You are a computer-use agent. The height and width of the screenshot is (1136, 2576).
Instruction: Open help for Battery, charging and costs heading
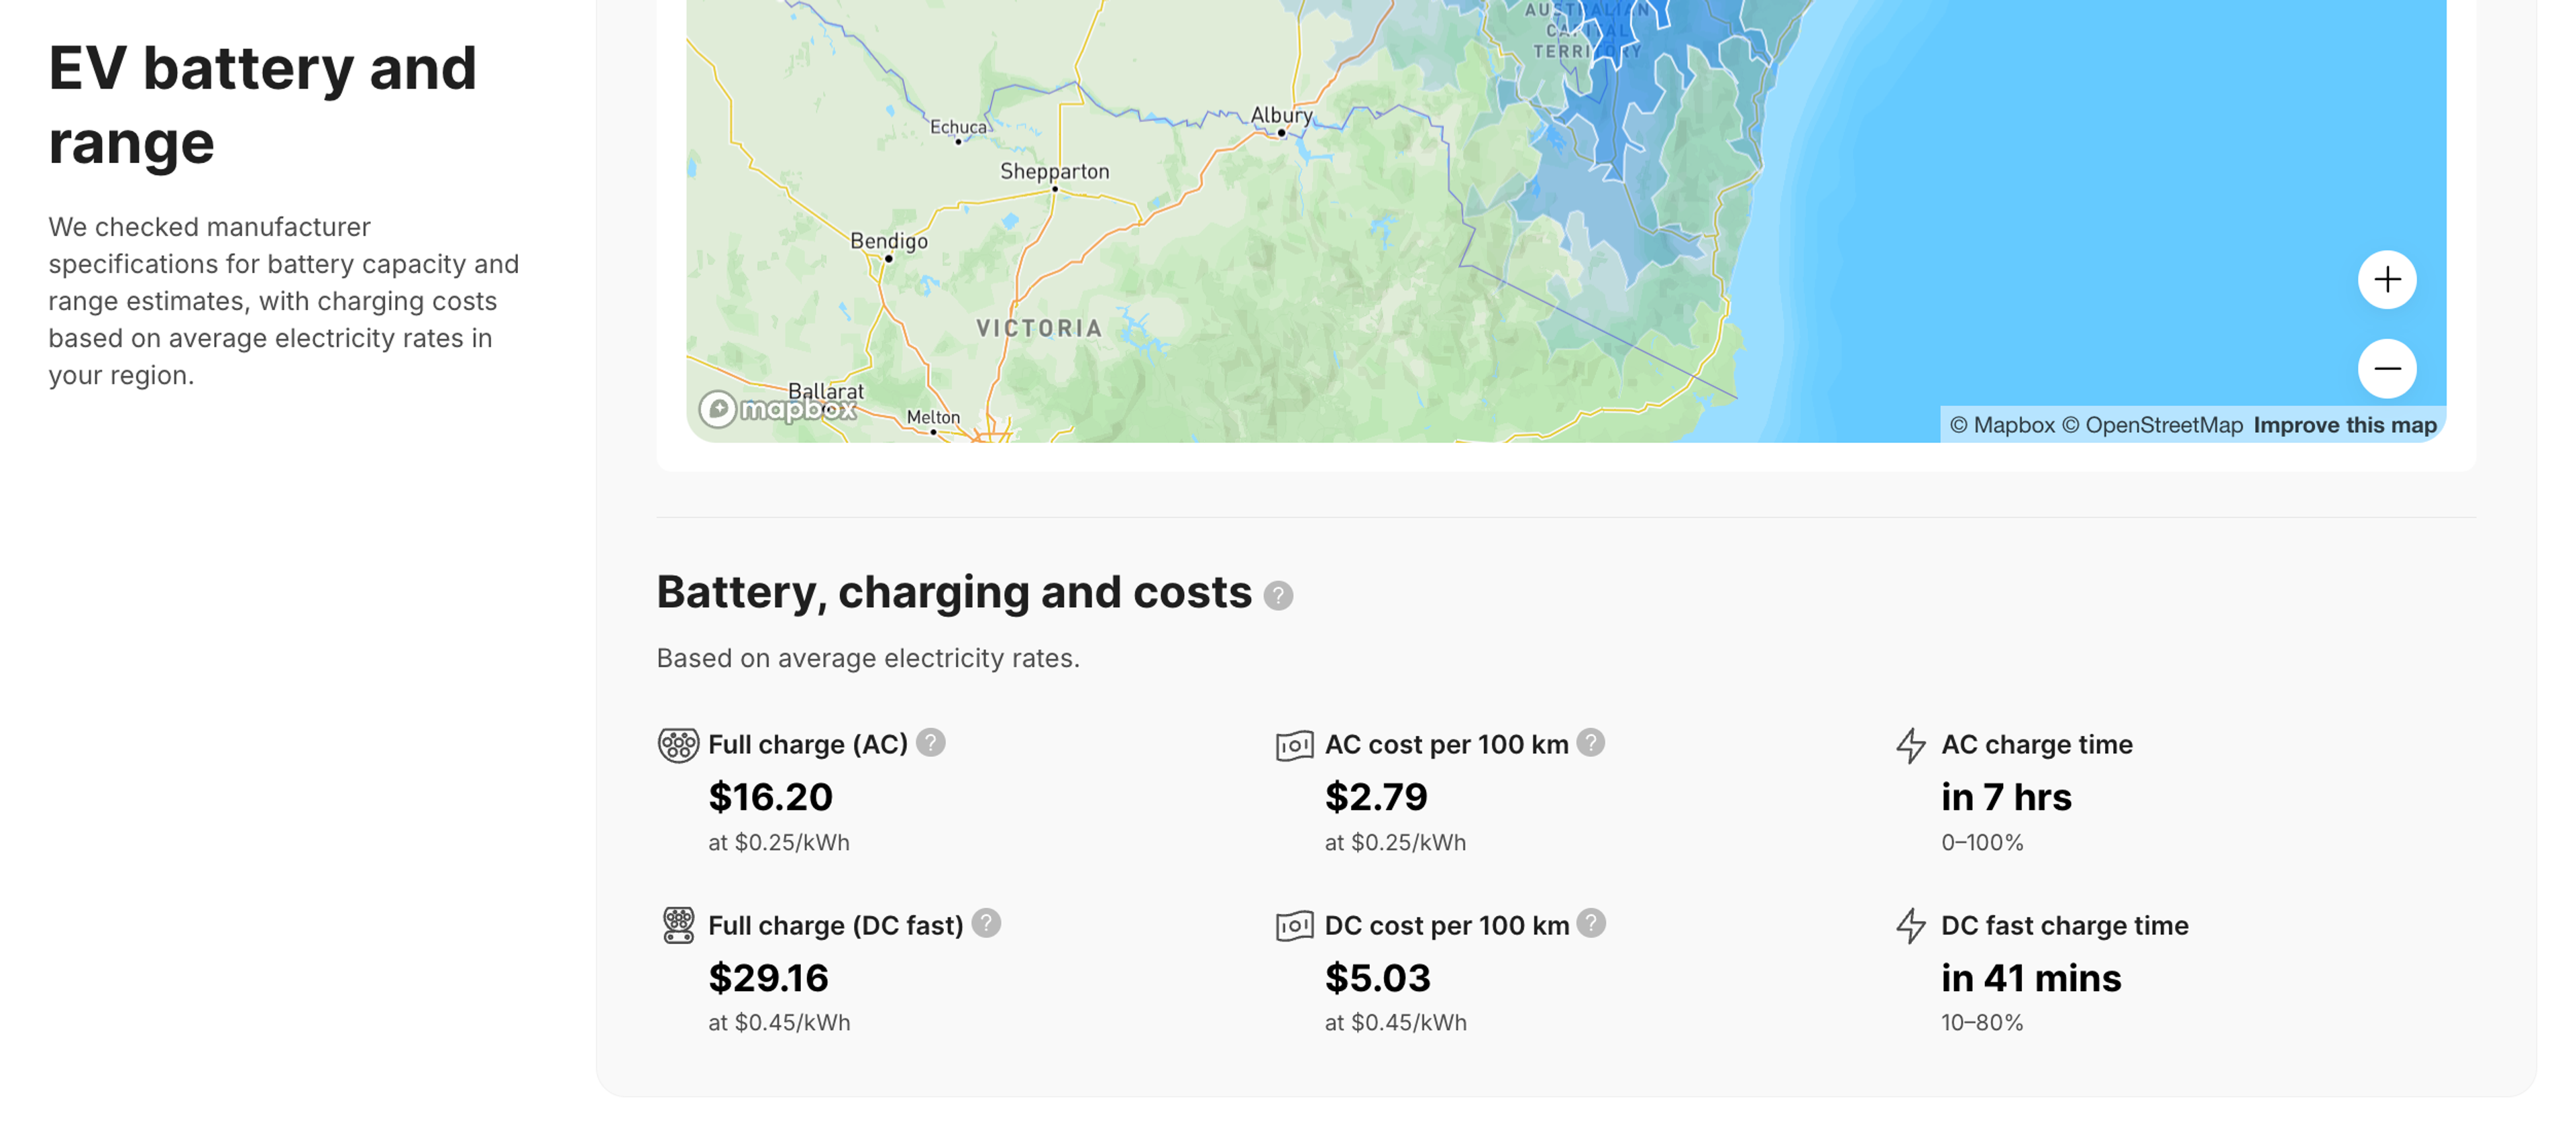(x=1277, y=596)
